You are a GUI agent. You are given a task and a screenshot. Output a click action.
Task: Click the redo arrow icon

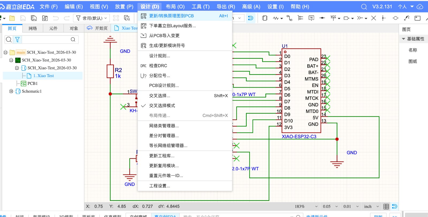[67, 18]
